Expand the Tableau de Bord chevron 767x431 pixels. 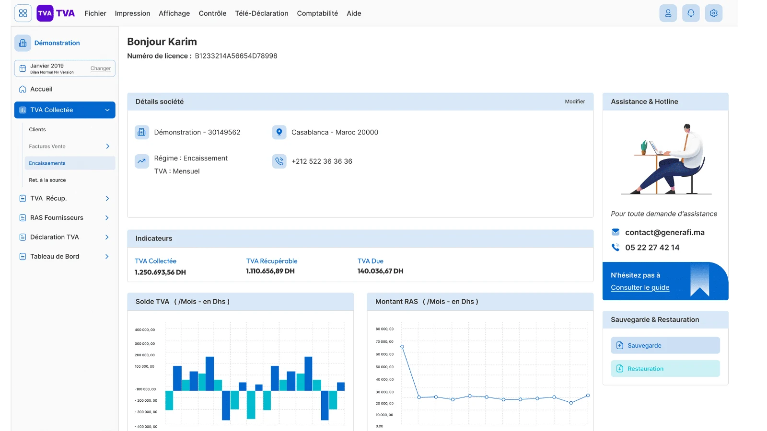tap(107, 257)
